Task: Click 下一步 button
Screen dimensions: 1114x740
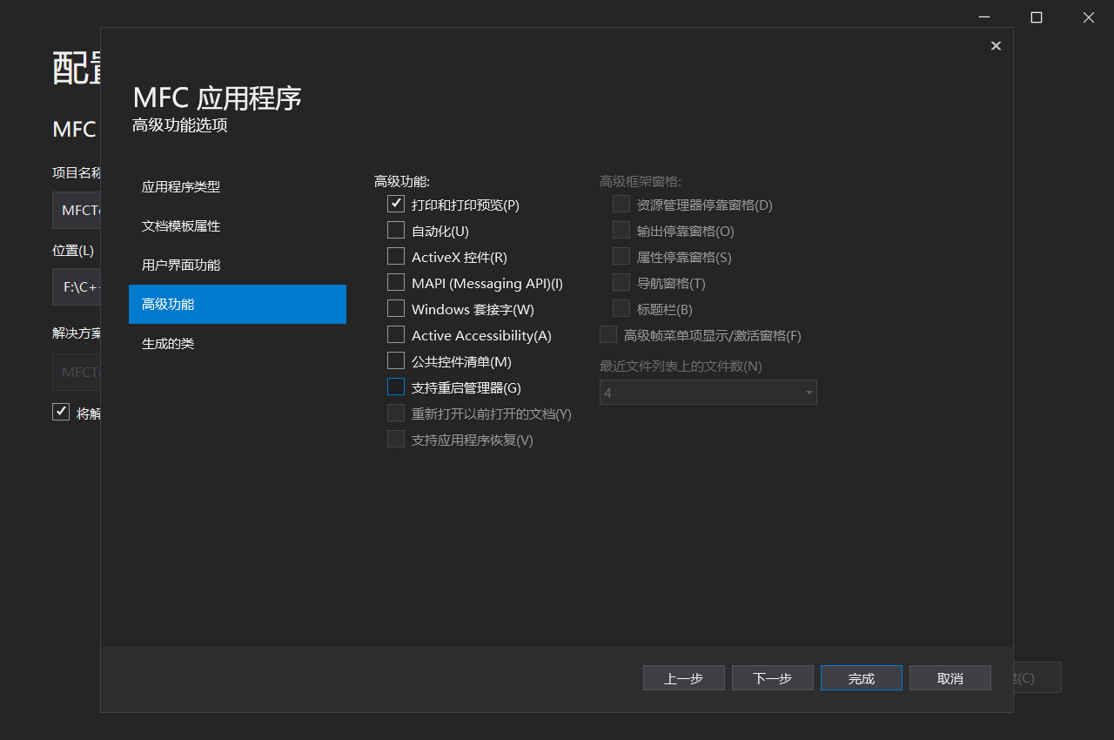Action: coord(773,678)
